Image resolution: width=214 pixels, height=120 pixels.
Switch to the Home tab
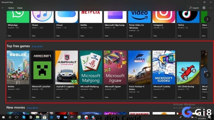(x=11, y=8)
